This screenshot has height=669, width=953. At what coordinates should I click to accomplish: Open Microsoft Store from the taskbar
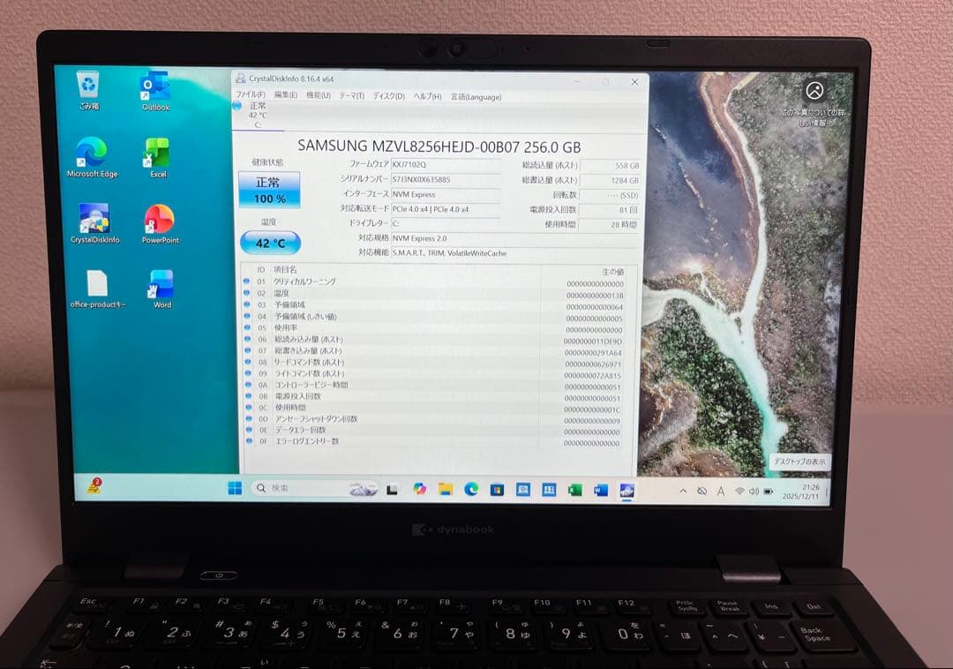498,489
